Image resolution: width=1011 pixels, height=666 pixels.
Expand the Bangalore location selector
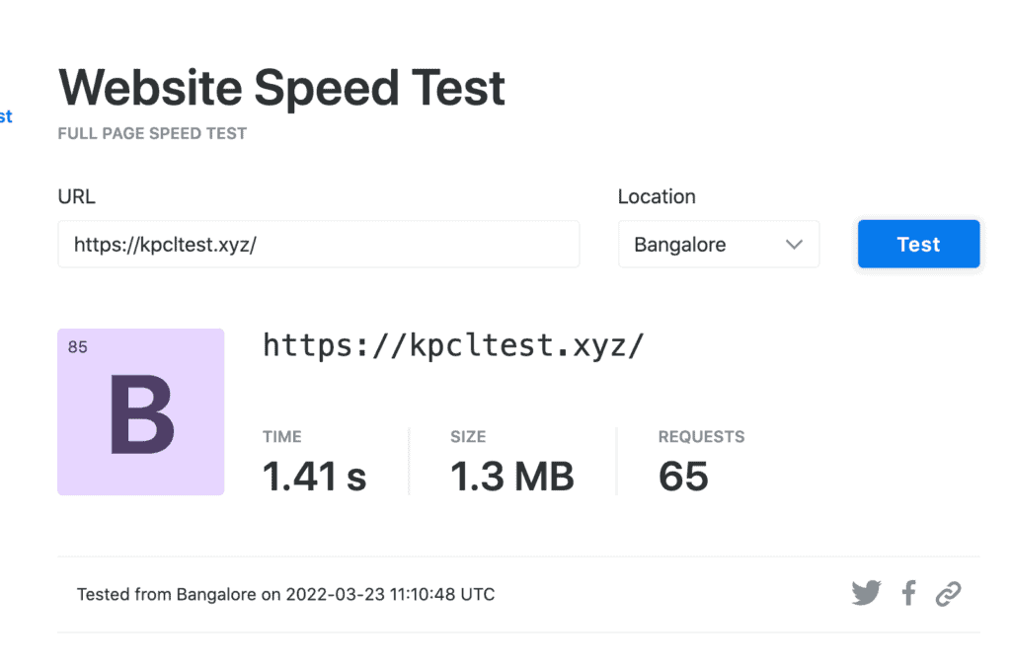[x=719, y=244]
